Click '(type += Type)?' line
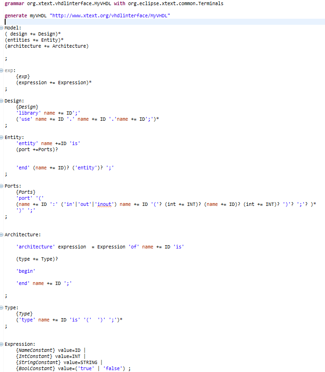This screenshot has height=372, width=325. coord(37,259)
